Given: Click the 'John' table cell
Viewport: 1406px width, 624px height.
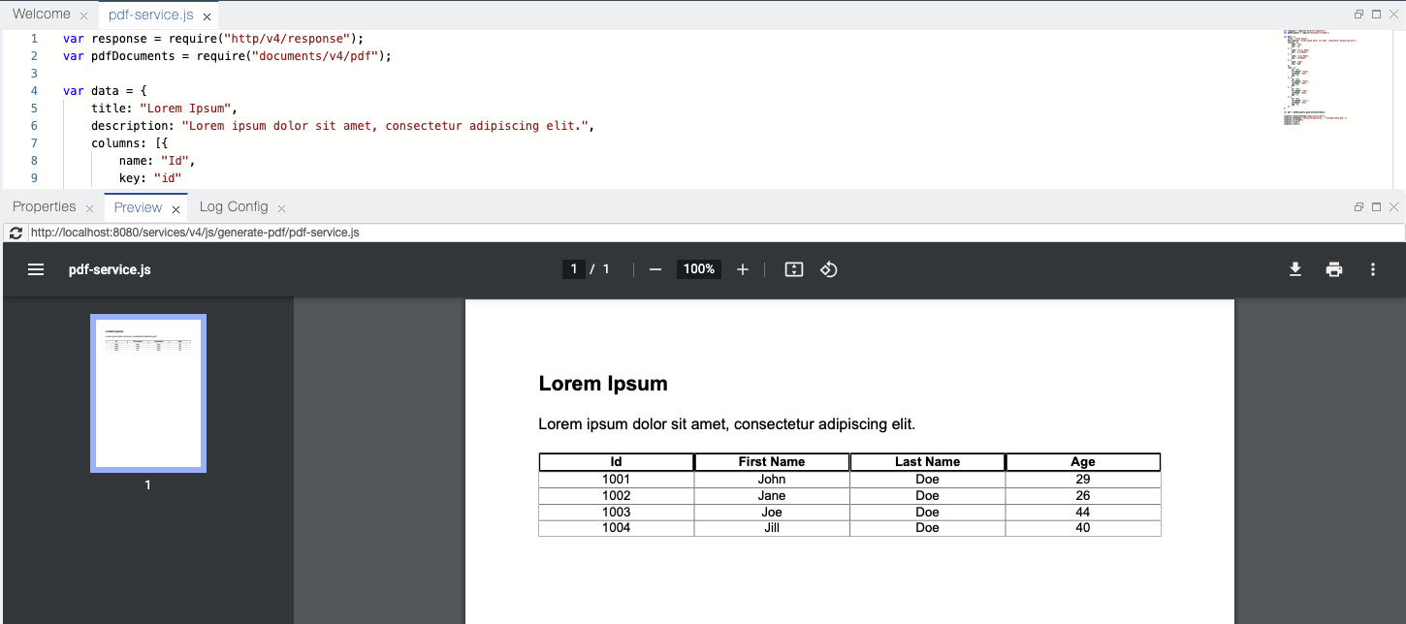Looking at the screenshot, I should coord(772,479).
